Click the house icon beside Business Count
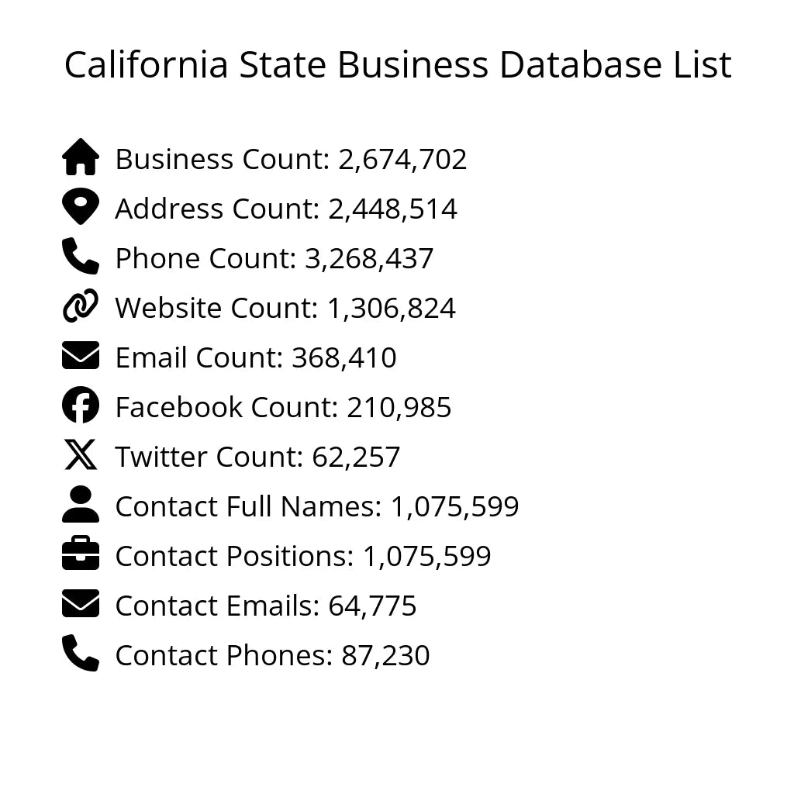The image size is (794, 794). point(81,157)
